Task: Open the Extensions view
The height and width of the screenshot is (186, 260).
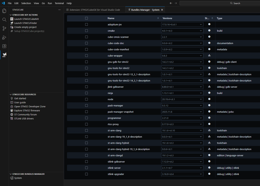Action: (4, 46)
